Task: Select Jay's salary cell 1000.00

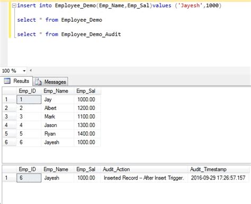Action: point(87,99)
